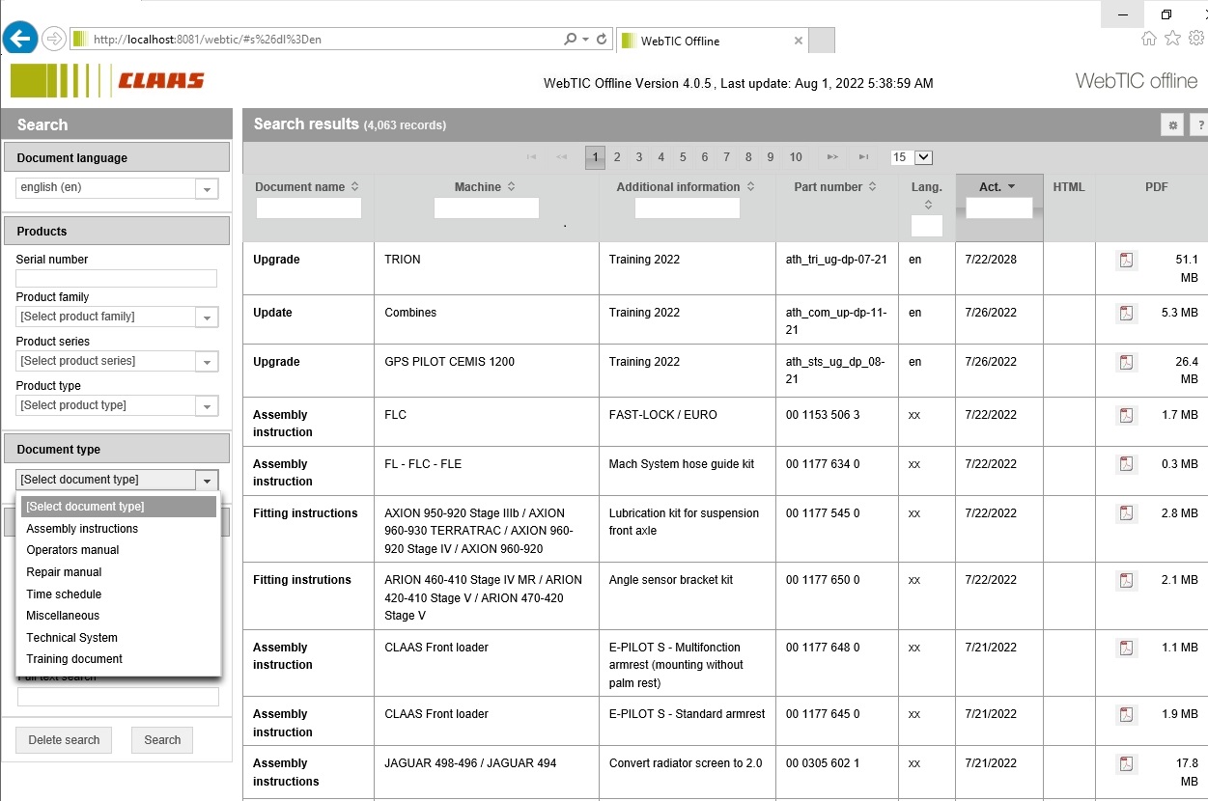Go to results page 10

click(796, 157)
